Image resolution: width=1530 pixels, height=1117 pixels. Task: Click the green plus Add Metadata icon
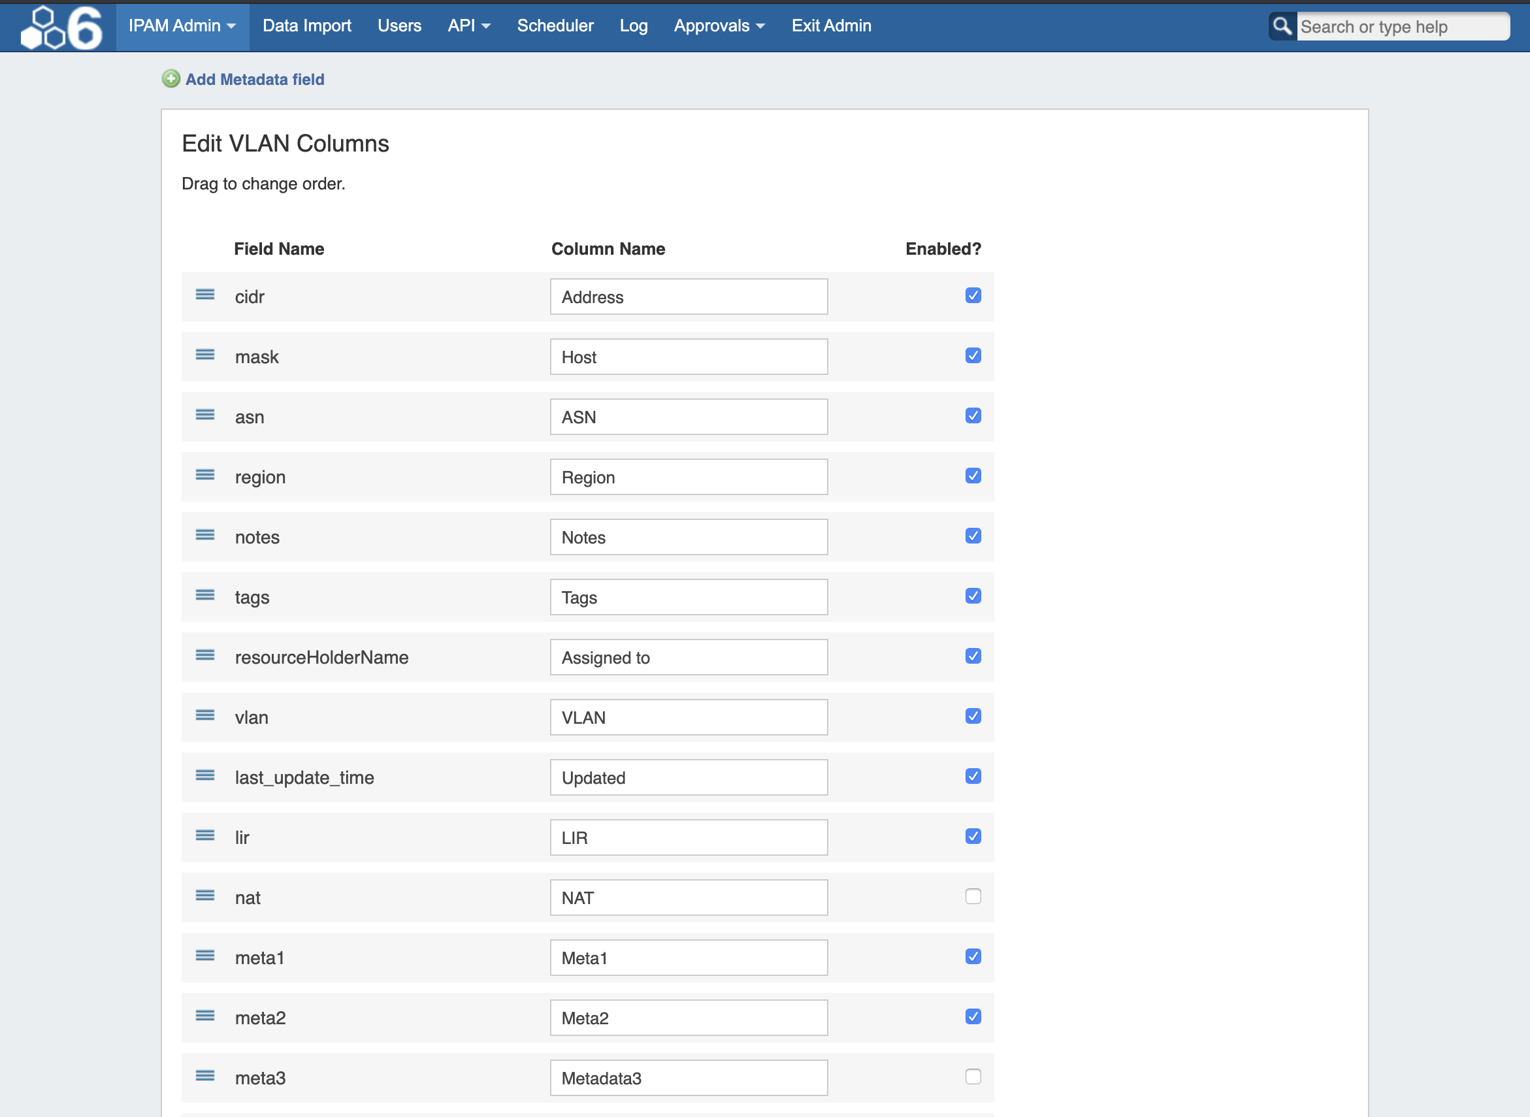pyautogui.click(x=171, y=79)
